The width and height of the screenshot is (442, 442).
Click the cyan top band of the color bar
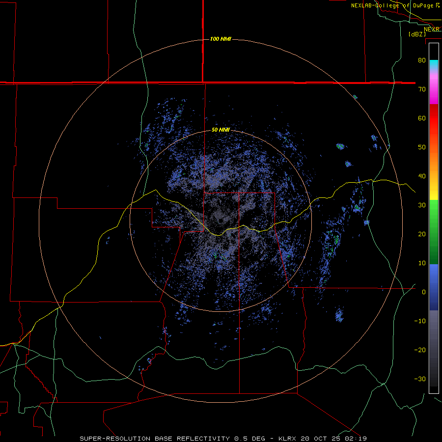coord(434,63)
